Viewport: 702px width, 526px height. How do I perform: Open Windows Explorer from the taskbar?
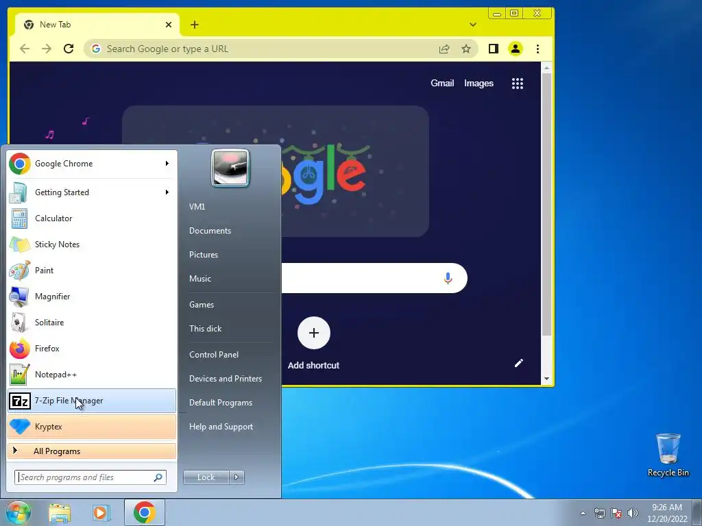coord(60,512)
